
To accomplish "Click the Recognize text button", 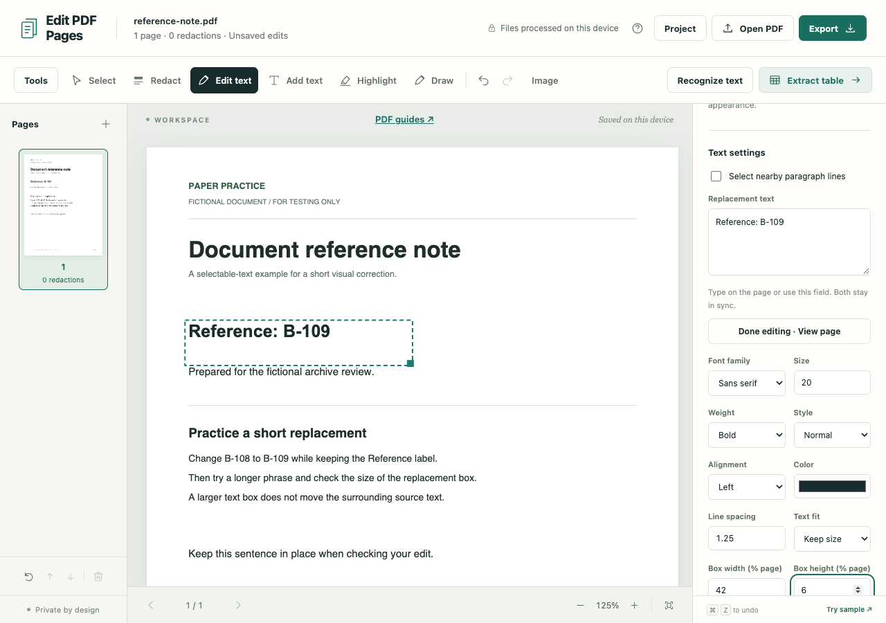I will click(710, 80).
